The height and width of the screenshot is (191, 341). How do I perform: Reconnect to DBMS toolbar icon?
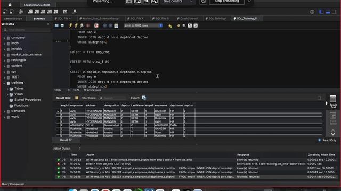75,12
